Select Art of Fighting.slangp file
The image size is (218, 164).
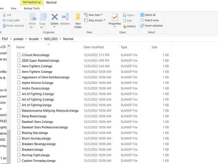coord(36,105)
